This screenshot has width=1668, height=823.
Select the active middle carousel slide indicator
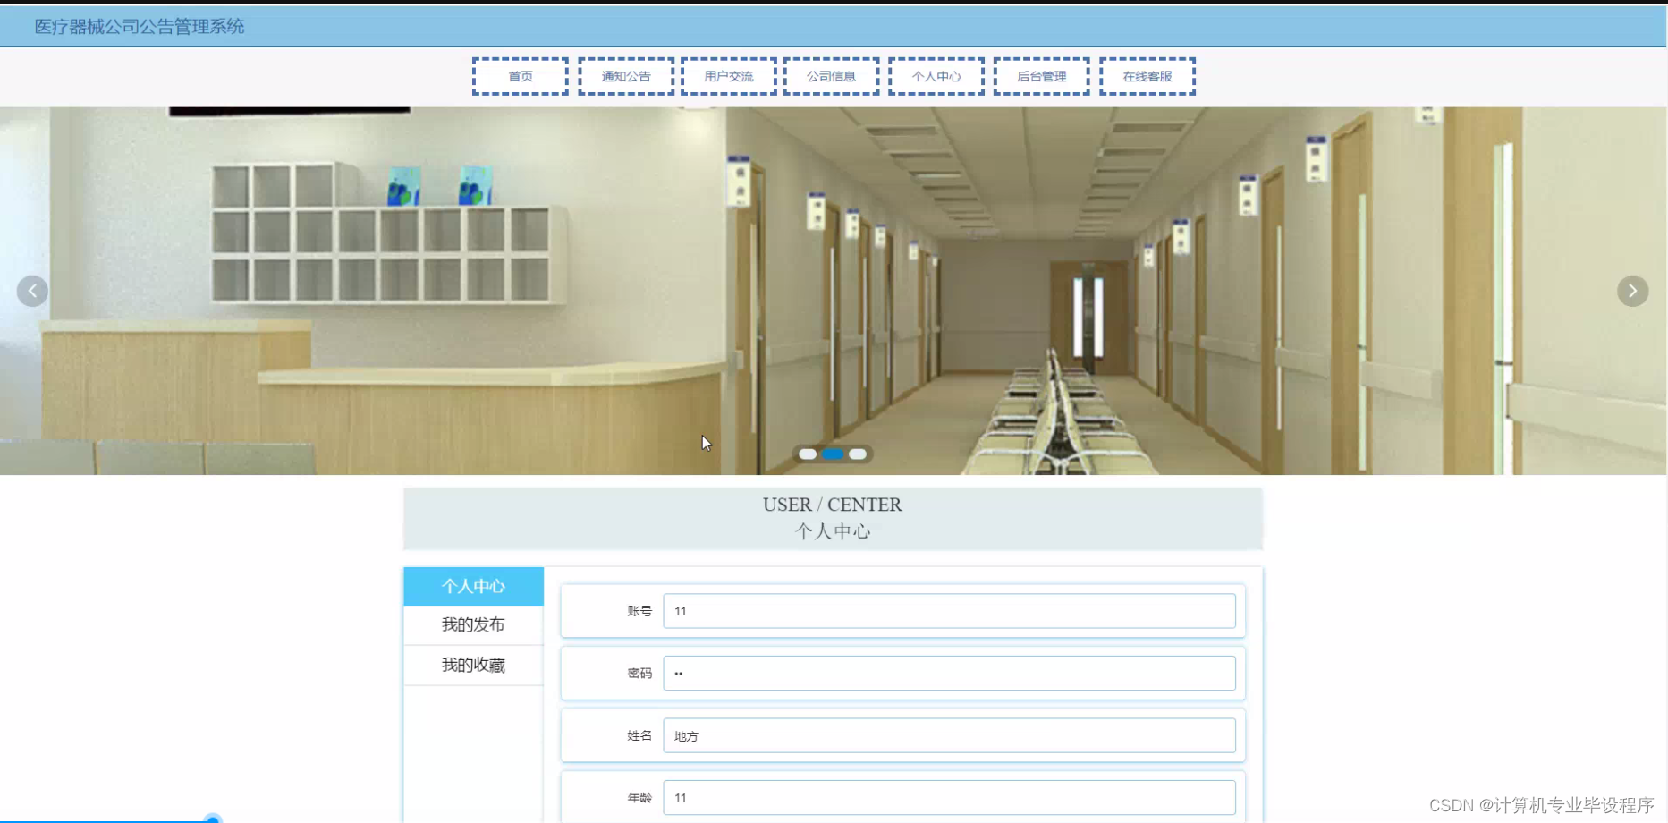coord(833,454)
